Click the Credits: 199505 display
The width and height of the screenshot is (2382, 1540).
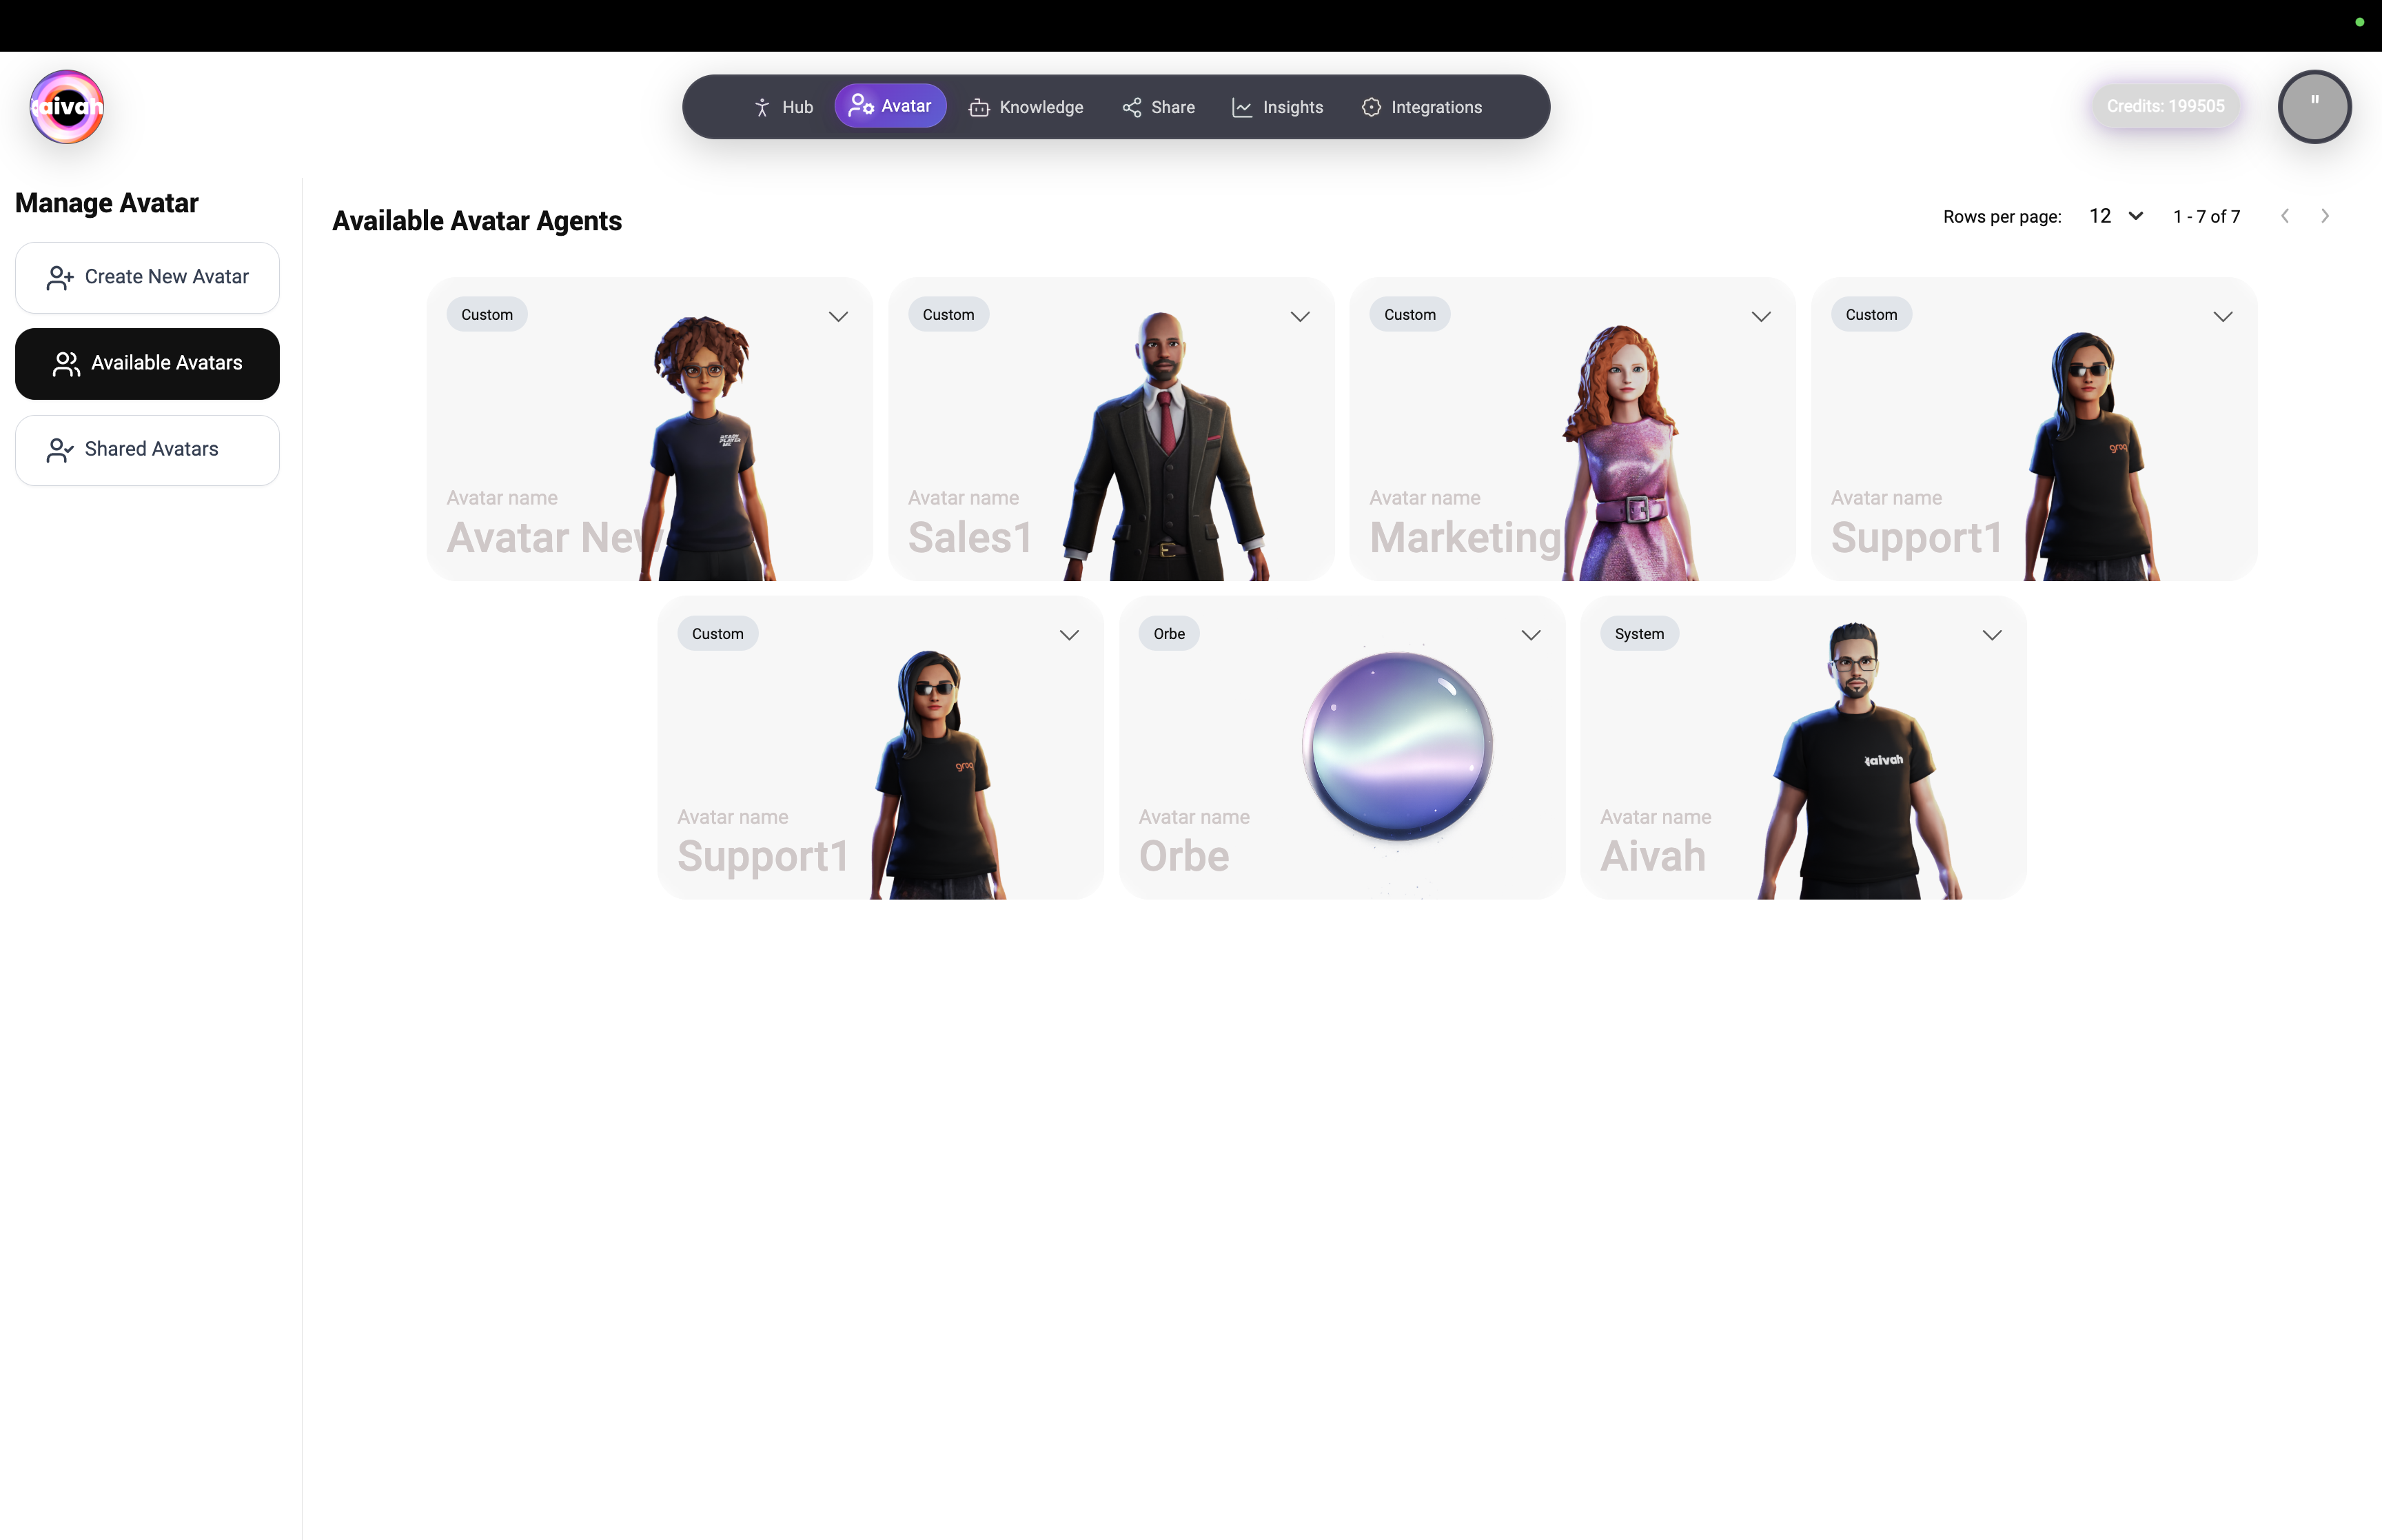coord(2165,106)
